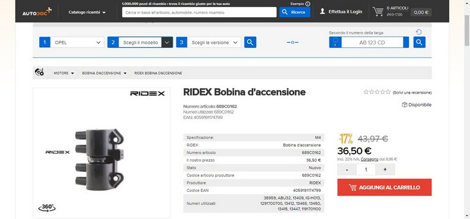Open Scrivi una recensione link
This screenshot has width=470, height=219.
(x=412, y=93)
